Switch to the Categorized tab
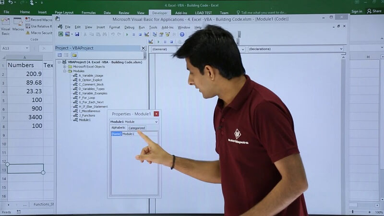384x216 pixels. (136, 128)
